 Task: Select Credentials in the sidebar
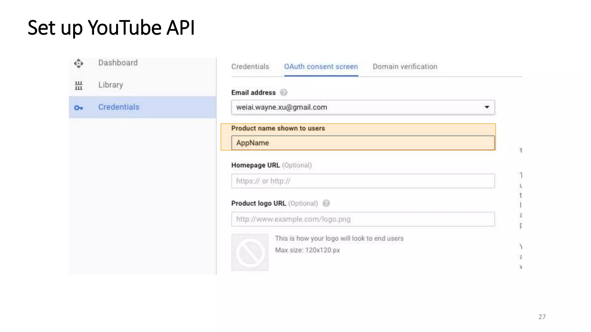pyautogui.click(x=143, y=107)
